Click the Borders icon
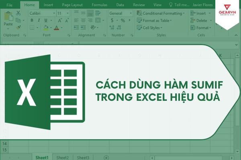This screenshot has height=160, width=241. (x=32, y=28)
